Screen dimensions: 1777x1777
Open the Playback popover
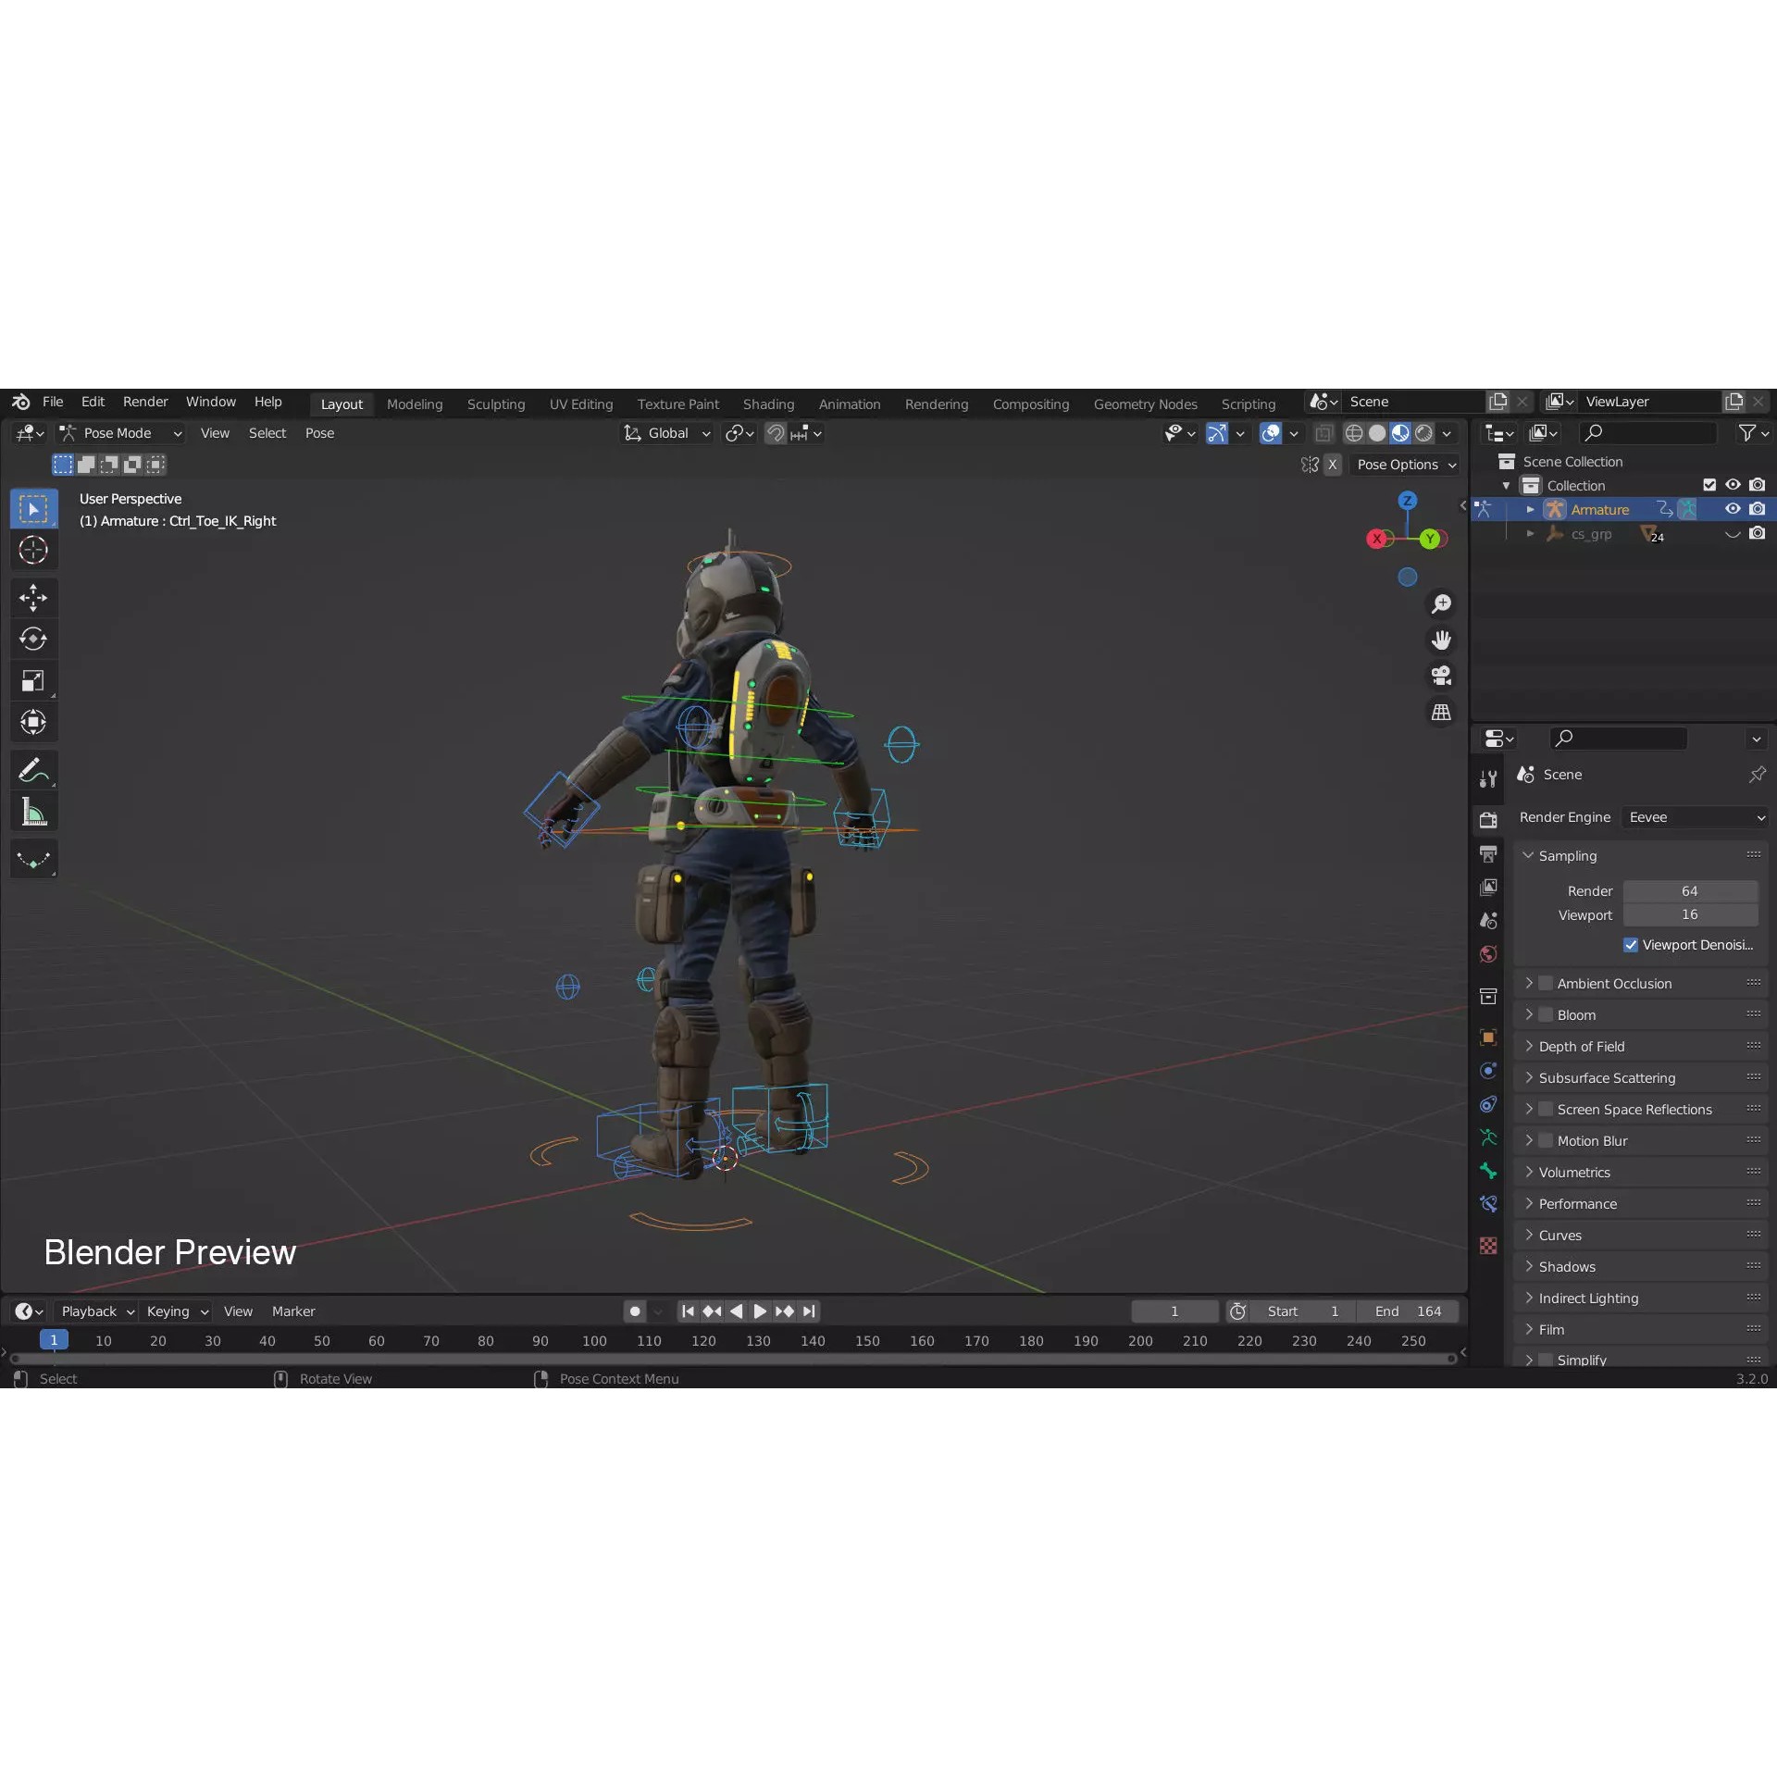(x=96, y=1311)
